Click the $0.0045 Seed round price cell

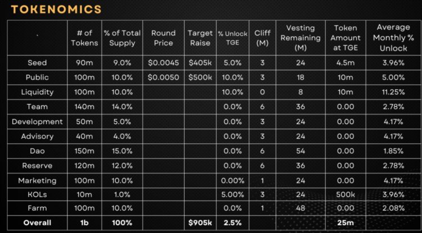point(163,62)
